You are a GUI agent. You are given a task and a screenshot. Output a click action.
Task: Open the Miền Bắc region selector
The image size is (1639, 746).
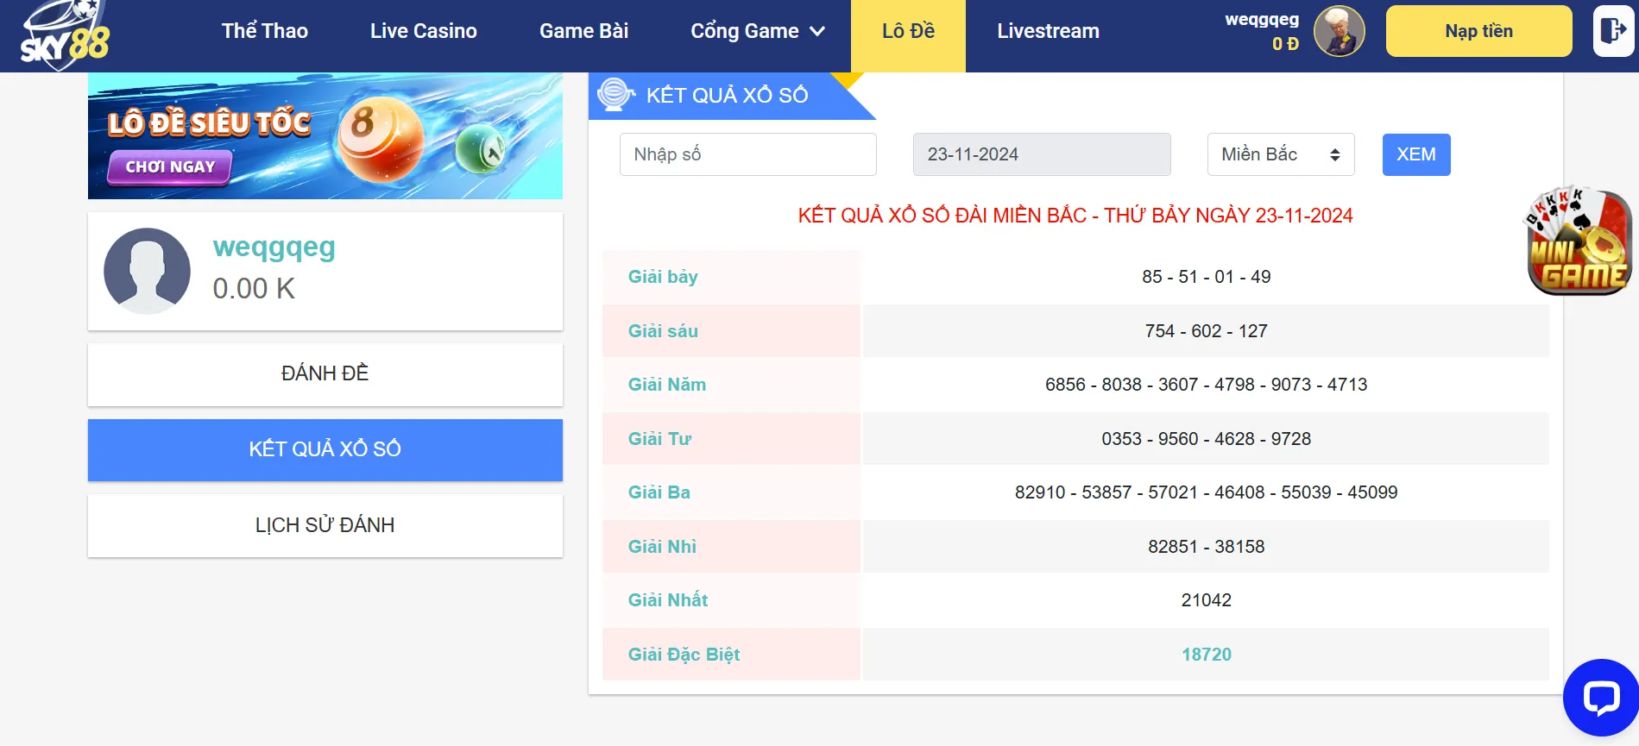pos(1280,154)
